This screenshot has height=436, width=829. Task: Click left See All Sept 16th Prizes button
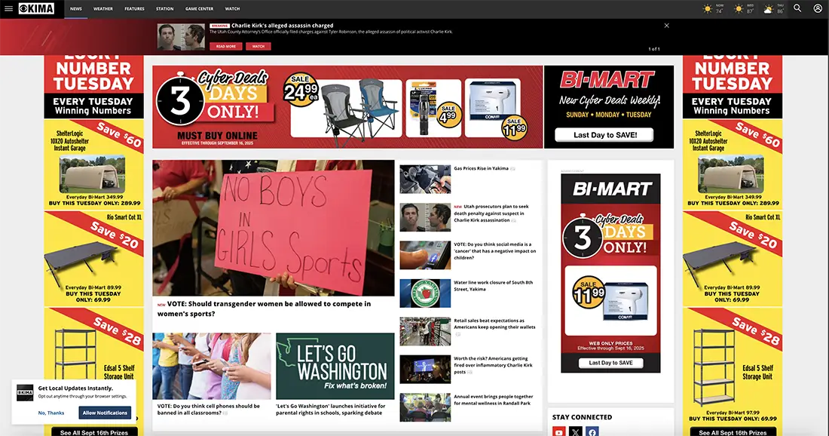94,432
